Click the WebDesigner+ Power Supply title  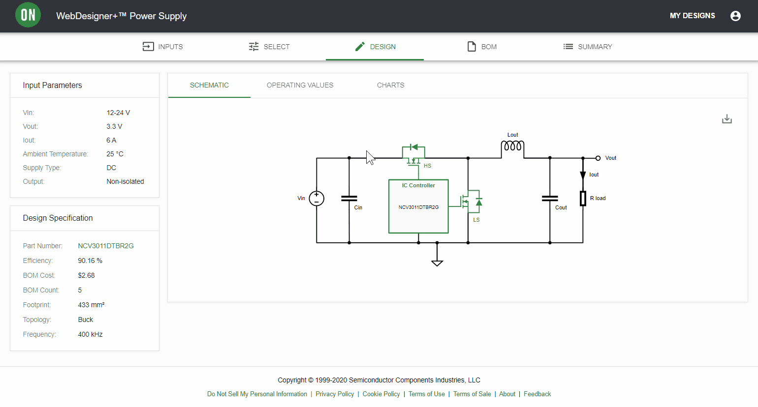coord(122,16)
